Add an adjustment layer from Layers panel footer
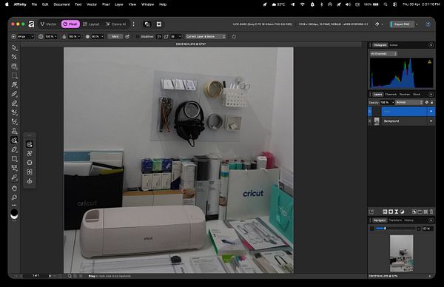Screen dimensions: 444x287 pyautogui.click(x=402, y=212)
